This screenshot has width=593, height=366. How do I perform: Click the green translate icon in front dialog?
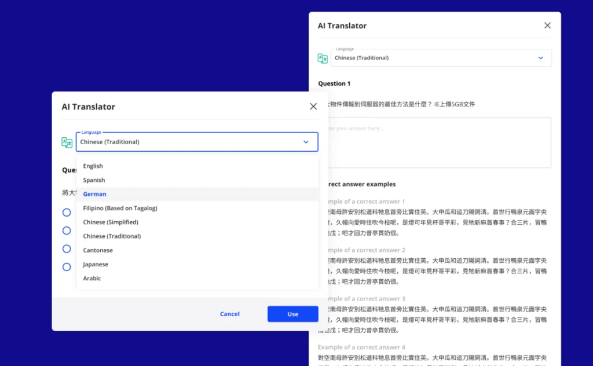(x=67, y=142)
